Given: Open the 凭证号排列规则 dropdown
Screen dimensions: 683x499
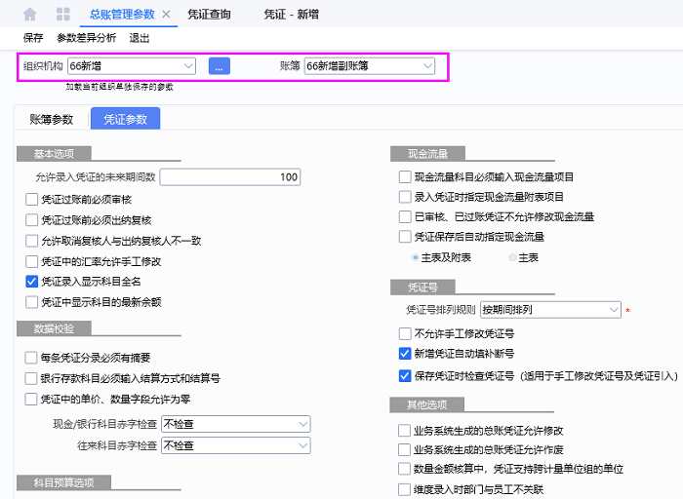Looking at the screenshot, I should coord(613,310).
